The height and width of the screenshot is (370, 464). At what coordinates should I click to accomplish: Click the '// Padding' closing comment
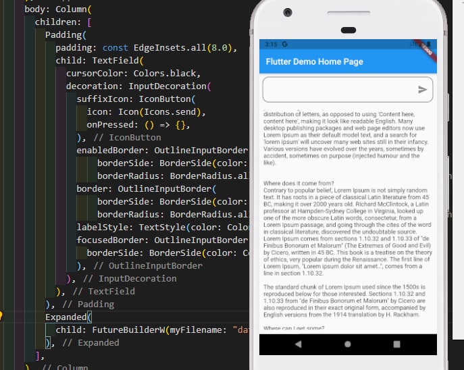point(88,305)
